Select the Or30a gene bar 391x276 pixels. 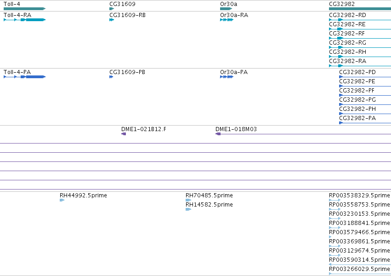click(x=226, y=9)
